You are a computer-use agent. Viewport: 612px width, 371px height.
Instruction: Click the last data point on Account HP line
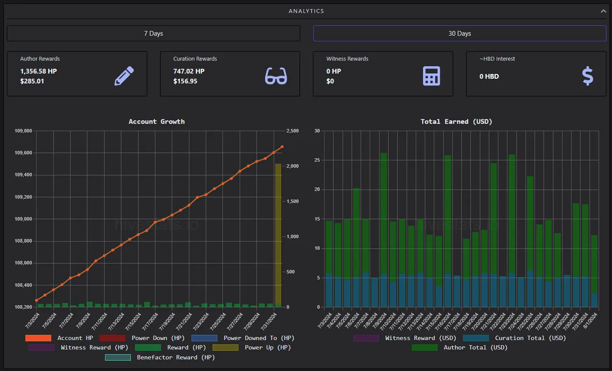pos(282,147)
